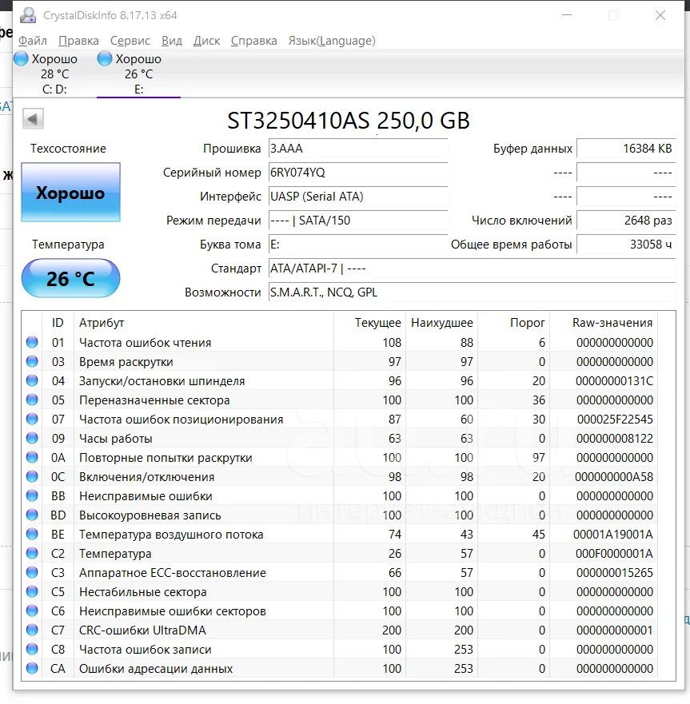Click the transfer mode field SATA/150
Viewport: 690px width, 704px height.
tap(358, 221)
